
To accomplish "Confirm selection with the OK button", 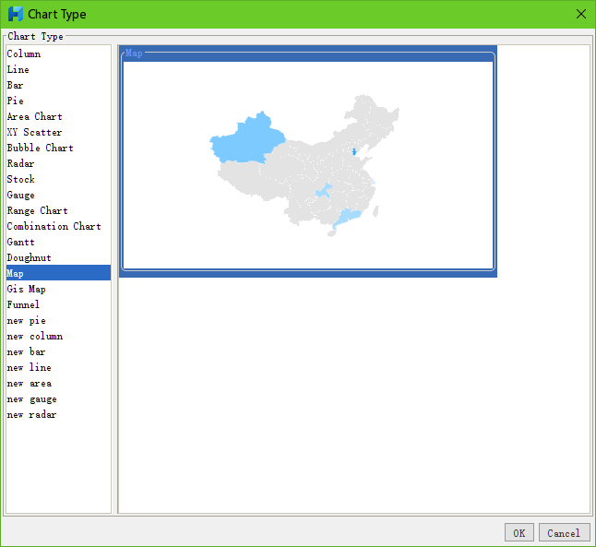I will pyautogui.click(x=519, y=532).
